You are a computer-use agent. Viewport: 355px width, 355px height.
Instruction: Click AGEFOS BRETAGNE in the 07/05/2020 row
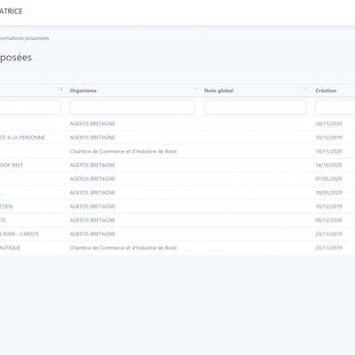pyautogui.click(x=92, y=178)
